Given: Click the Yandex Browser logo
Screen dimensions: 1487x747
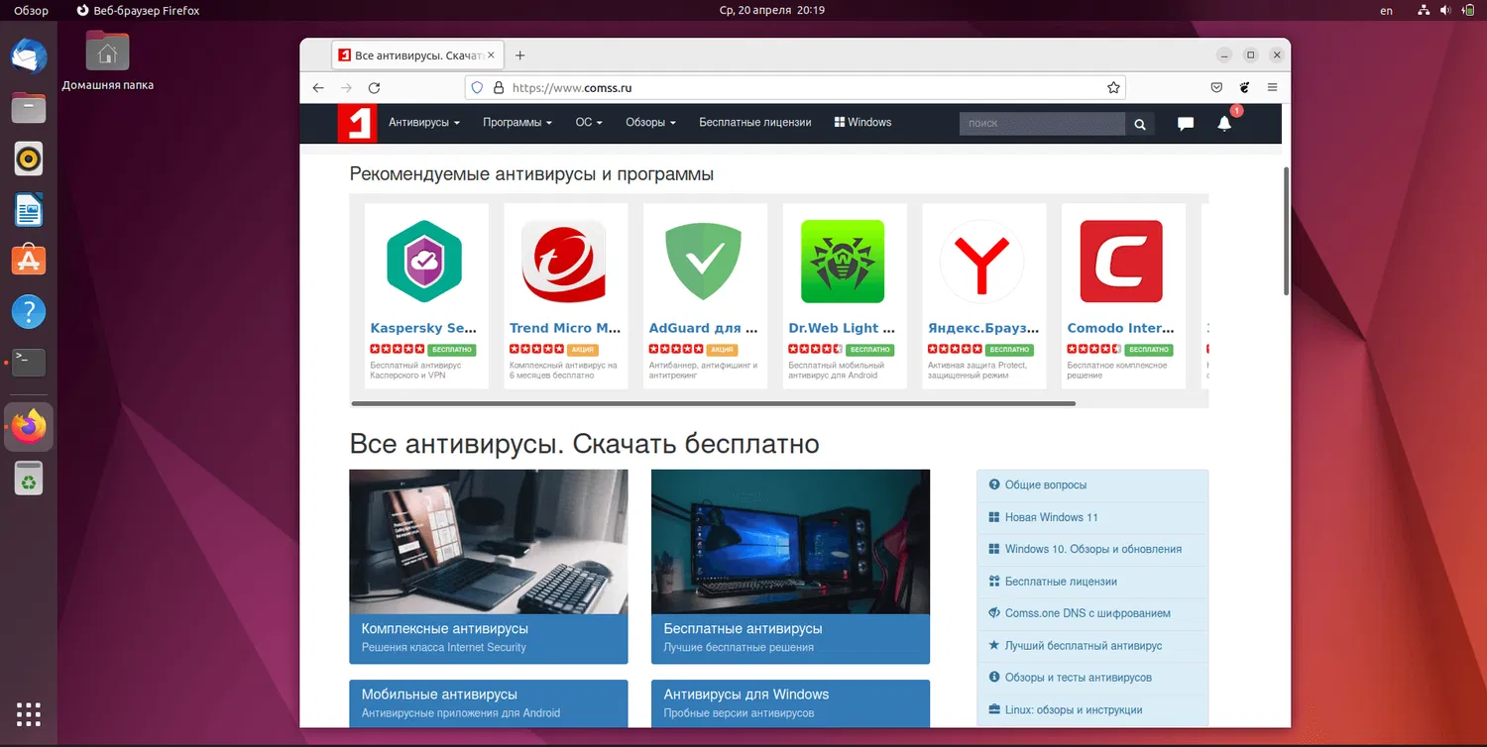Looking at the screenshot, I should (982, 262).
